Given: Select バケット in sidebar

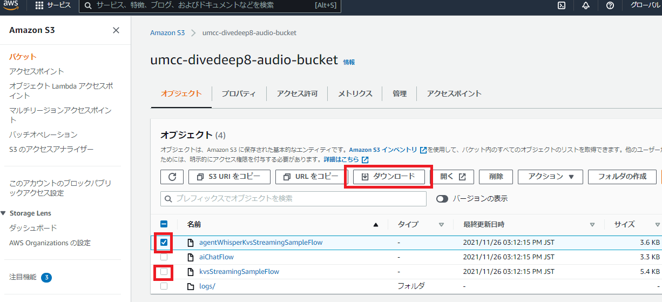Looking at the screenshot, I should (23, 57).
